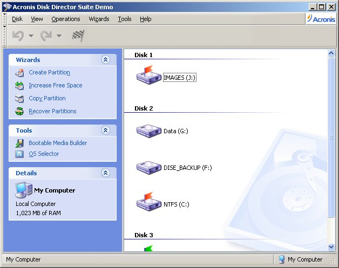Click the Redo arrow icon in toolbar
This screenshot has width=339, height=268.
point(46,36)
